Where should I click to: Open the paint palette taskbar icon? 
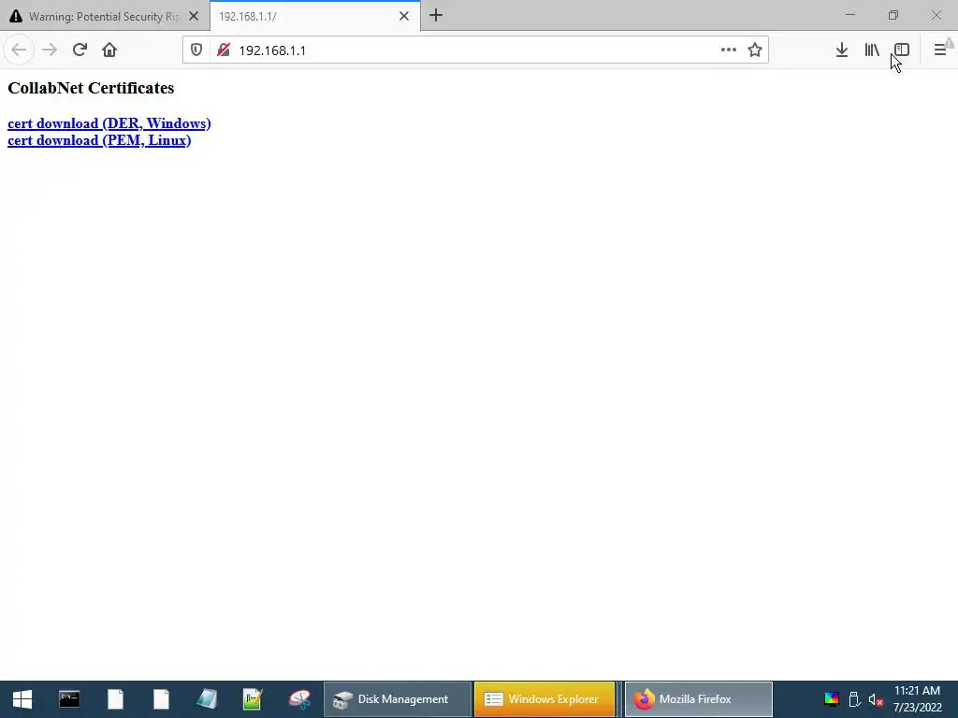coord(299,699)
